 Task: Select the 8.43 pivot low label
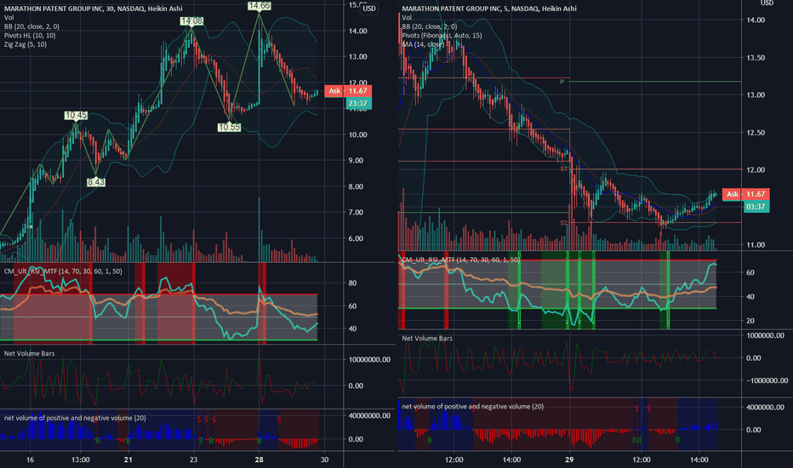pyautogui.click(x=95, y=182)
